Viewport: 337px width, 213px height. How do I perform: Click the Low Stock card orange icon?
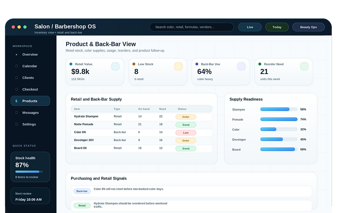pos(178,66)
